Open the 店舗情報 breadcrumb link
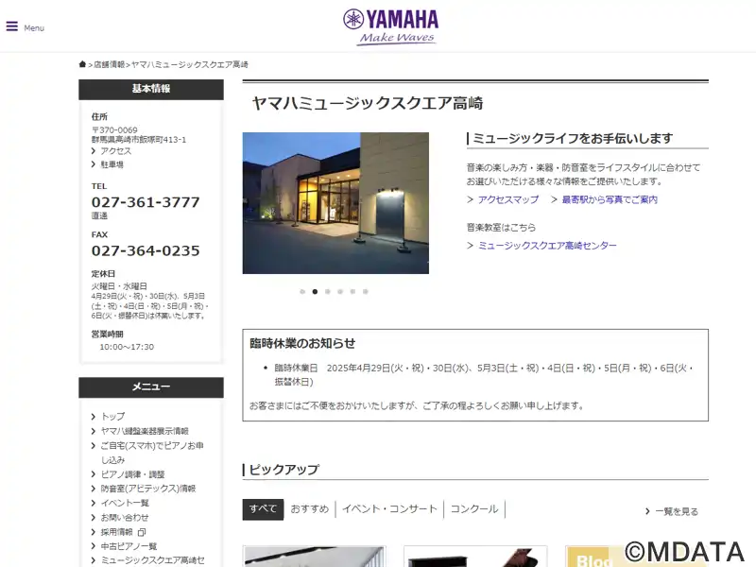756x567 pixels. tap(109, 64)
